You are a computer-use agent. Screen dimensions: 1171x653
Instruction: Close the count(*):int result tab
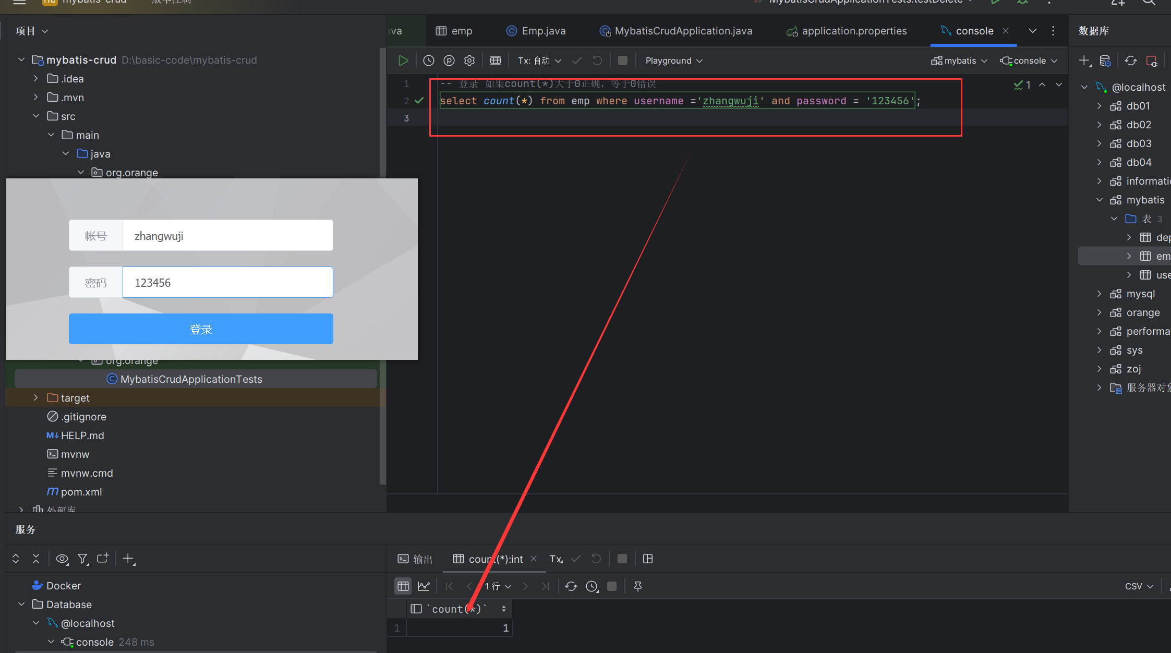(x=534, y=559)
